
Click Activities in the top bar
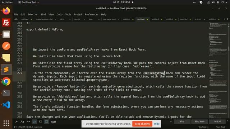(7, 3)
